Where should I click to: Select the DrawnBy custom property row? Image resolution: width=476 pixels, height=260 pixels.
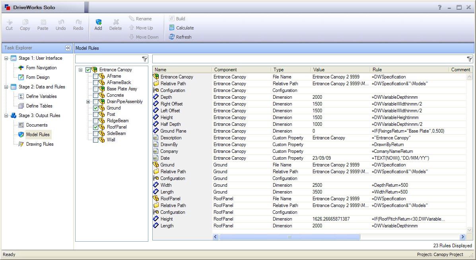pyautogui.click(x=309, y=145)
